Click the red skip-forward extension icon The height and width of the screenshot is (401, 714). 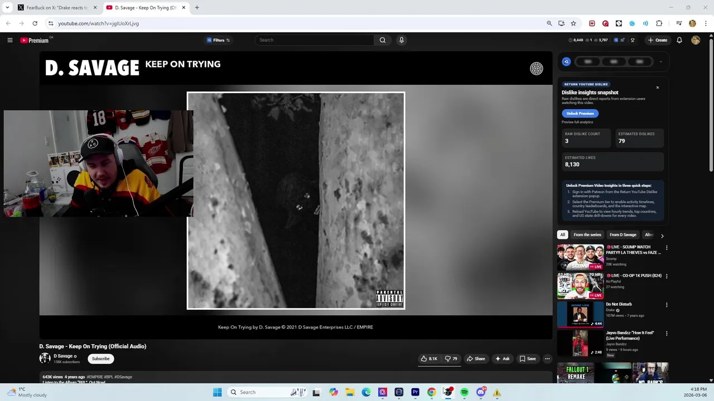(x=592, y=23)
